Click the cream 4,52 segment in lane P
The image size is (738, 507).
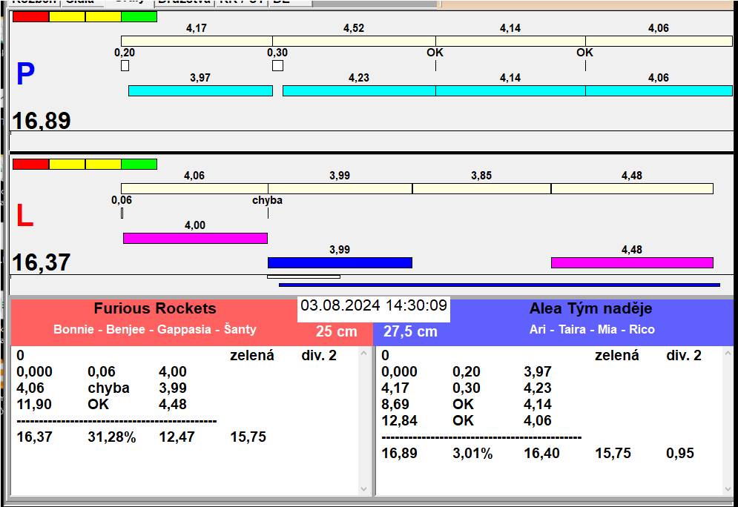tap(353, 41)
